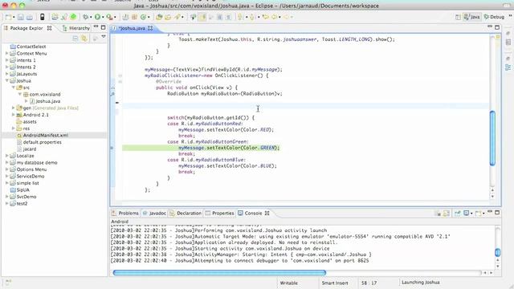
Task: Click the Console horizontal scrollbar
Action: tap(219, 273)
